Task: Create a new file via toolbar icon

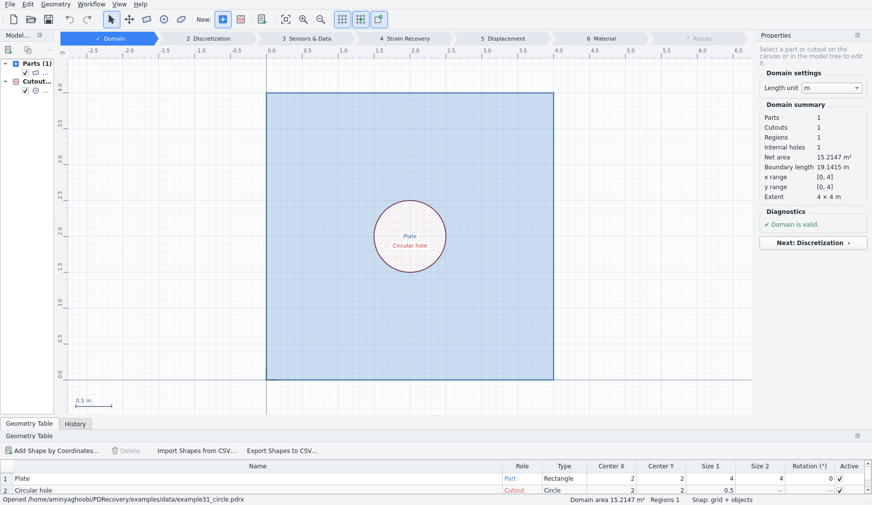Action: (x=14, y=19)
